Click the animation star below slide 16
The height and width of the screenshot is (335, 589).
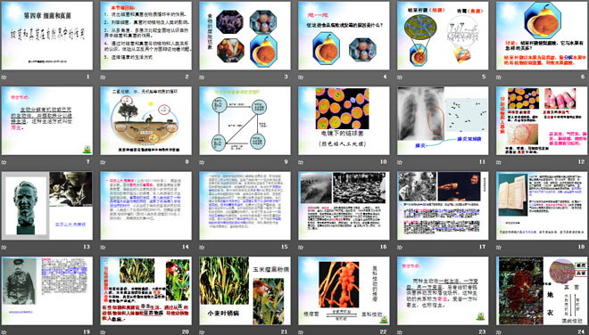point(301,247)
